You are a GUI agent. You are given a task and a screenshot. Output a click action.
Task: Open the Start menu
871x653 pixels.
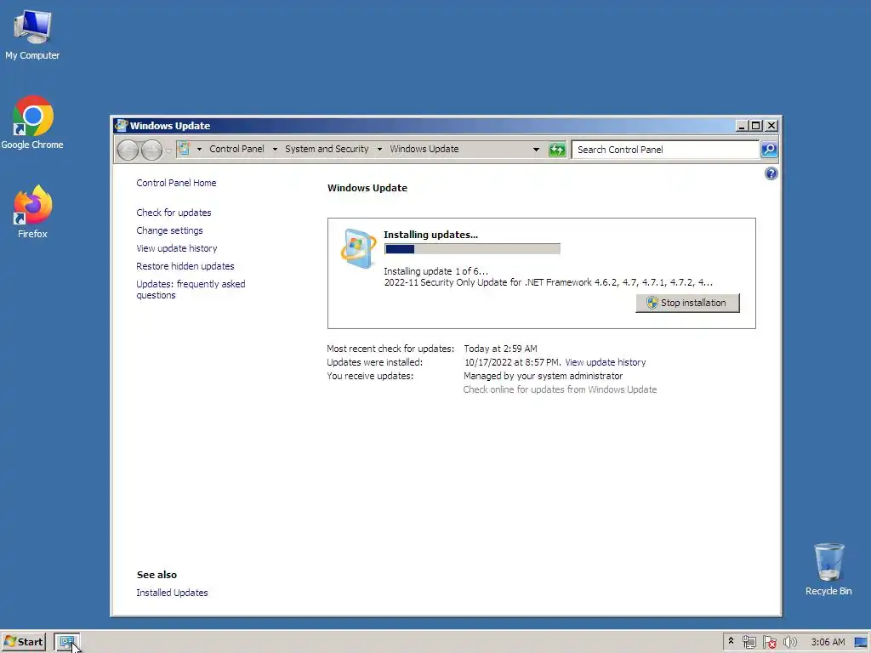coord(23,642)
